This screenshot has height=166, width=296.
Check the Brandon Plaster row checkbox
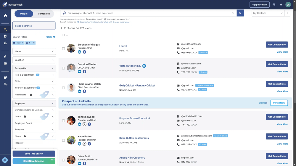63,68
